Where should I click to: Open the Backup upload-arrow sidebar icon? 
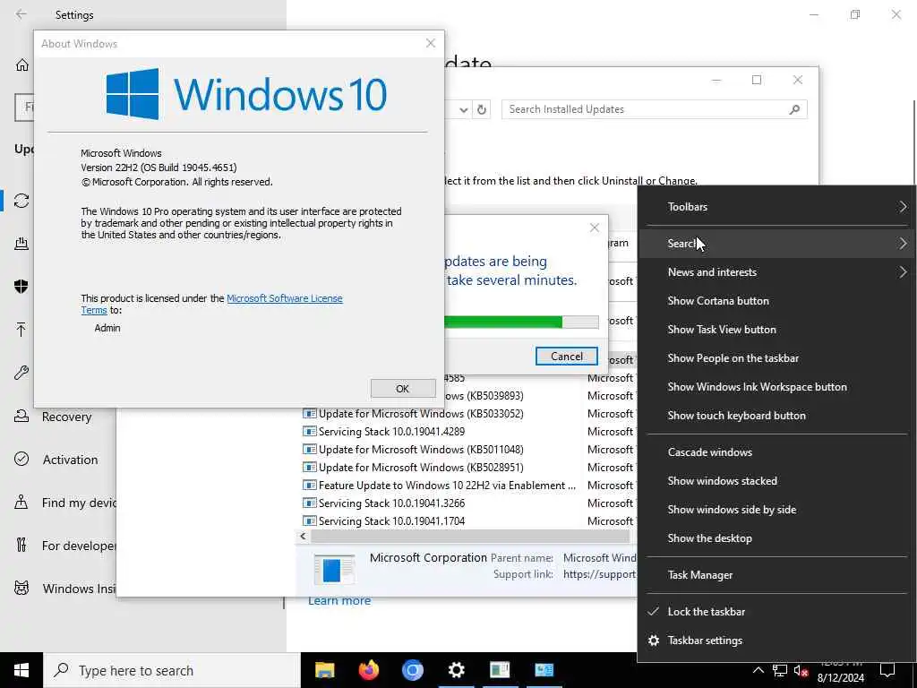[x=21, y=330]
